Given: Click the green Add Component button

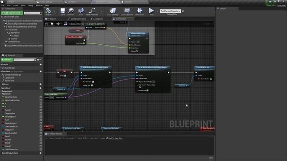Looking at the screenshot, I should [12, 13].
